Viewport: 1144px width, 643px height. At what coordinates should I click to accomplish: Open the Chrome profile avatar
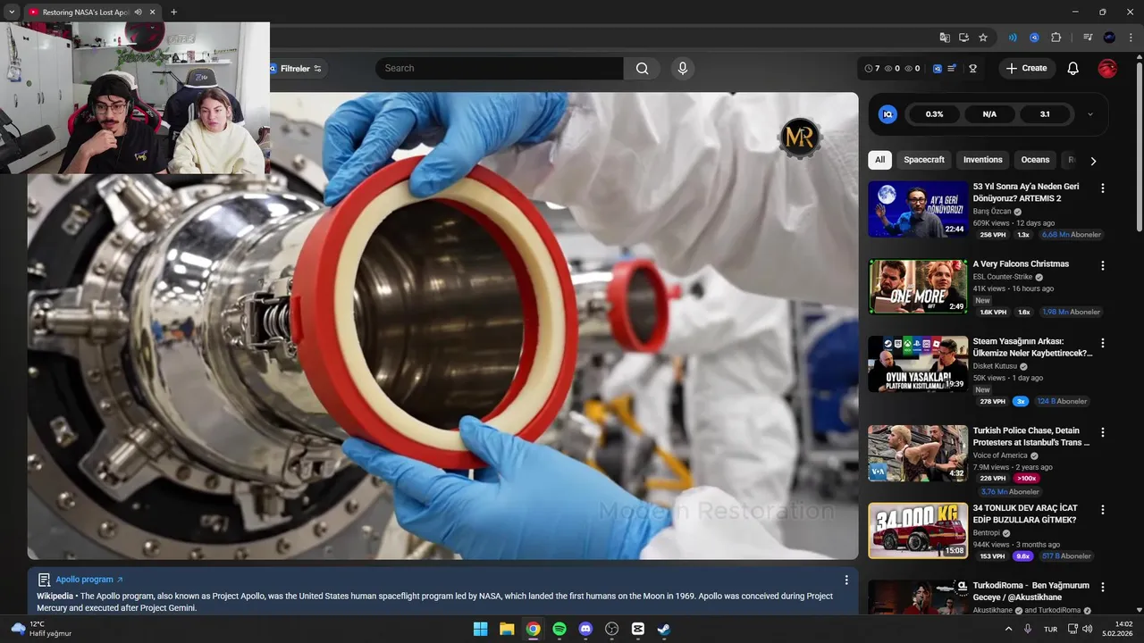point(1109,38)
